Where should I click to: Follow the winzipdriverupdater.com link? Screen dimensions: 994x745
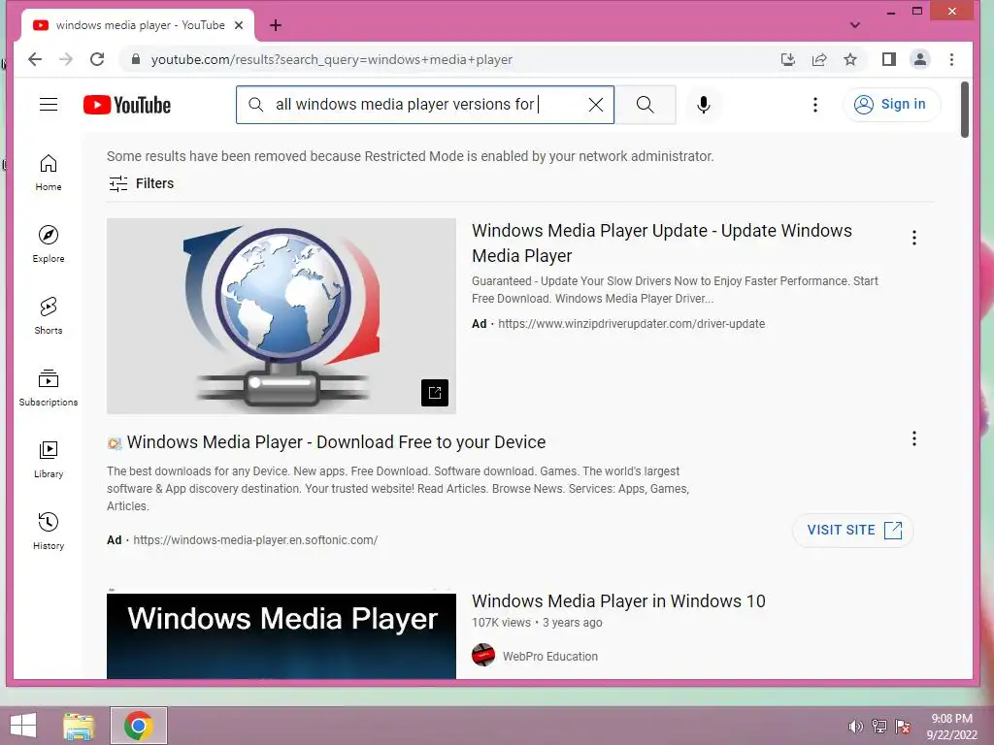coord(631,324)
